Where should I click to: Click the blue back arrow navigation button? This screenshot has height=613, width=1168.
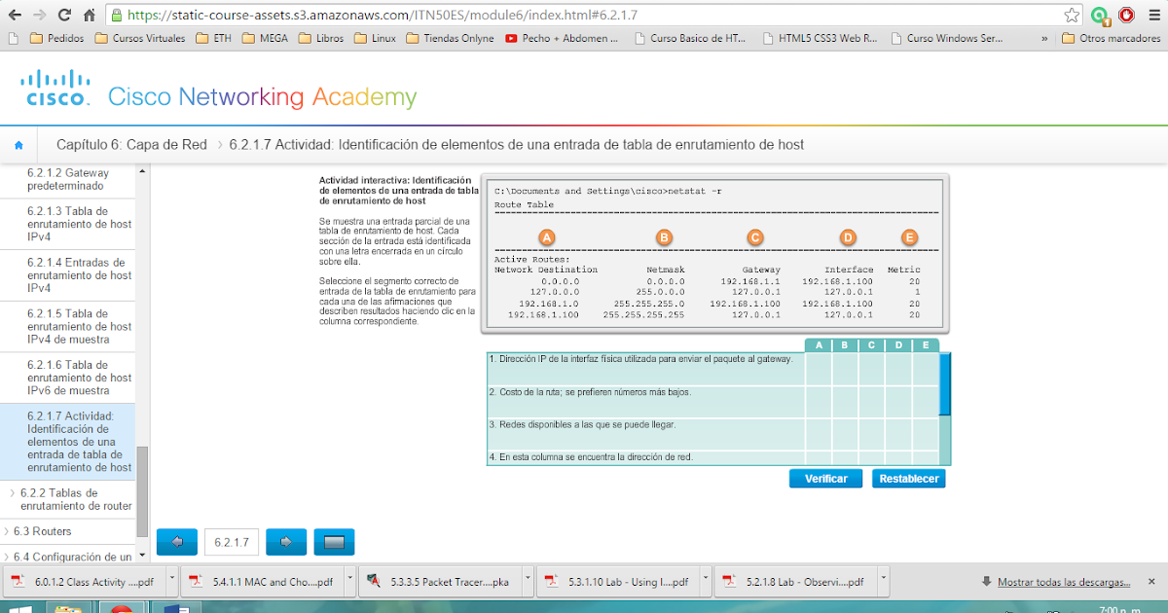(x=176, y=542)
